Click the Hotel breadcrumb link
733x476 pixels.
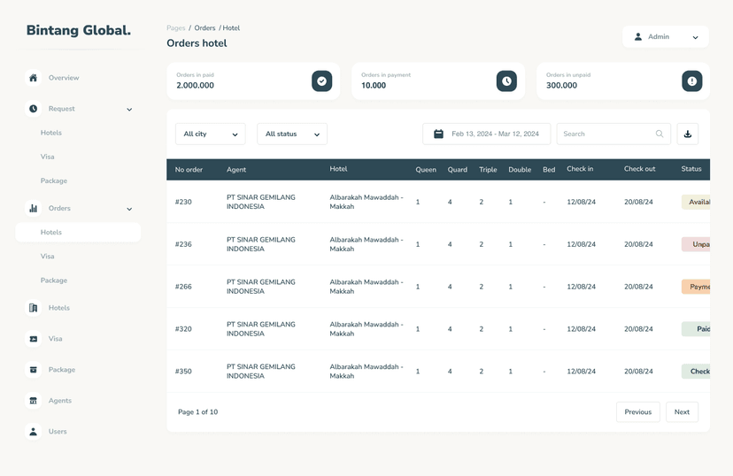point(231,28)
